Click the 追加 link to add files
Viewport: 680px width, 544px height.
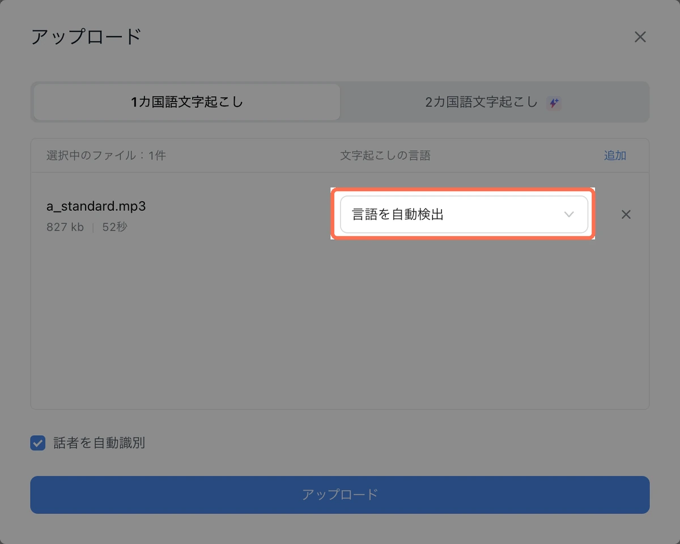click(615, 156)
